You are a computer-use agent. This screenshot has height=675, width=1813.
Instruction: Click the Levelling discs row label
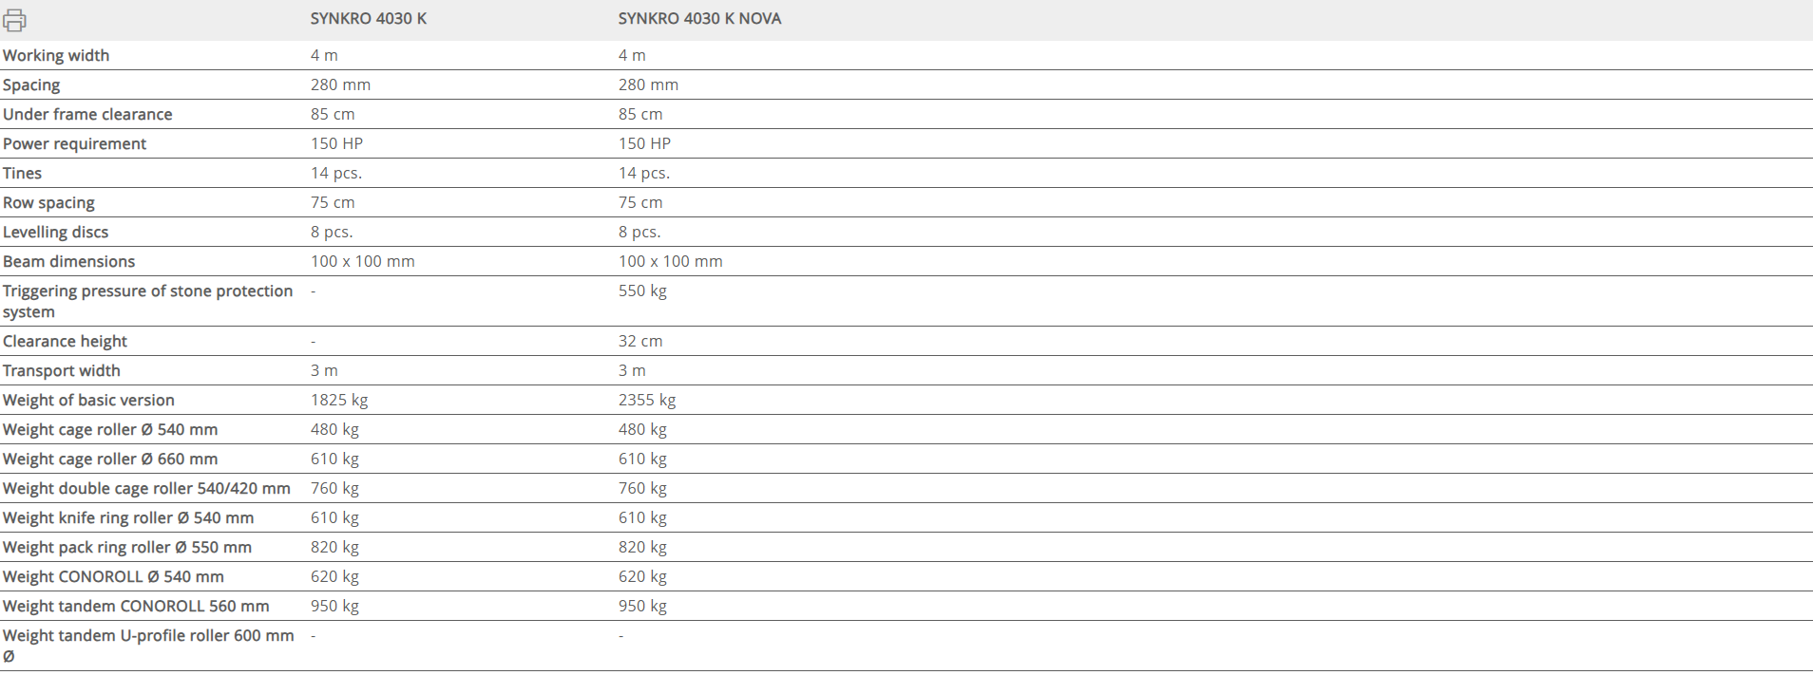click(x=55, y=232)
